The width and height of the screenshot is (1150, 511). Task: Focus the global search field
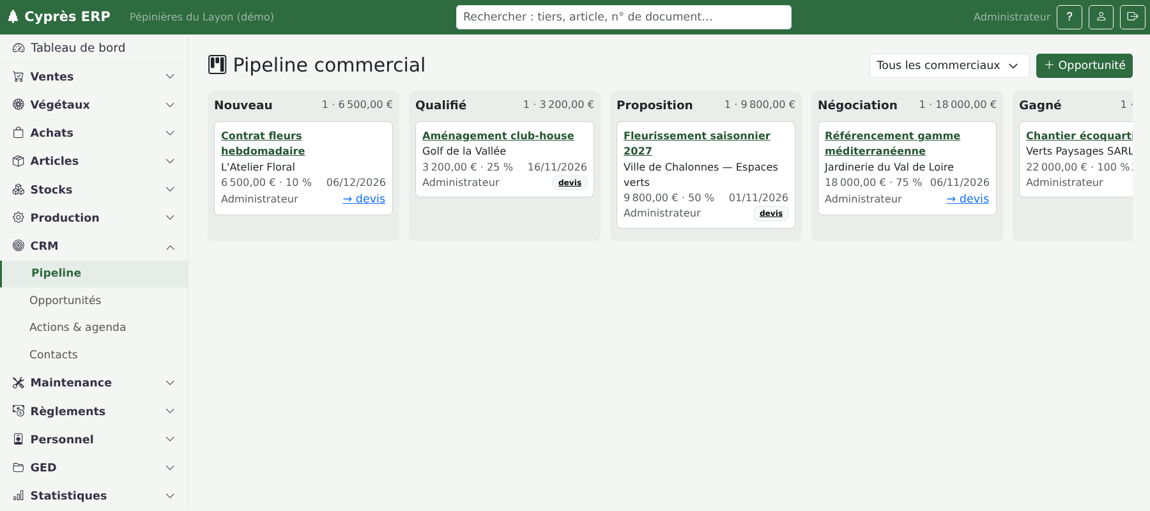[x=624, y=17]
